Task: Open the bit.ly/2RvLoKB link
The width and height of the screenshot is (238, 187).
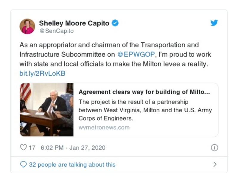Action: (x=42, y=73)
